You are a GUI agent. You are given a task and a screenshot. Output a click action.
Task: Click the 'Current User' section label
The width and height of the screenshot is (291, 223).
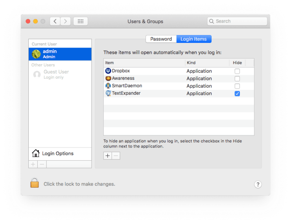pyautogui.click(x=44, y=44)
